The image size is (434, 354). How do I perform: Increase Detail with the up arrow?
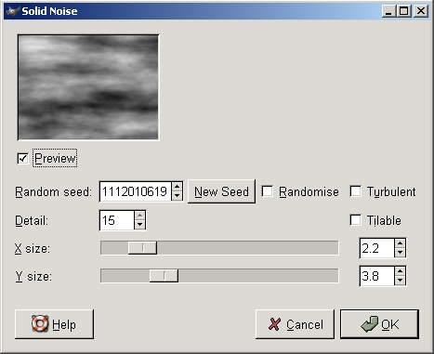tap(140, 216)
